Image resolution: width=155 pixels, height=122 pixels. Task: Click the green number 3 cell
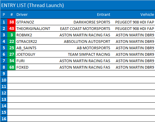(11, 35)
